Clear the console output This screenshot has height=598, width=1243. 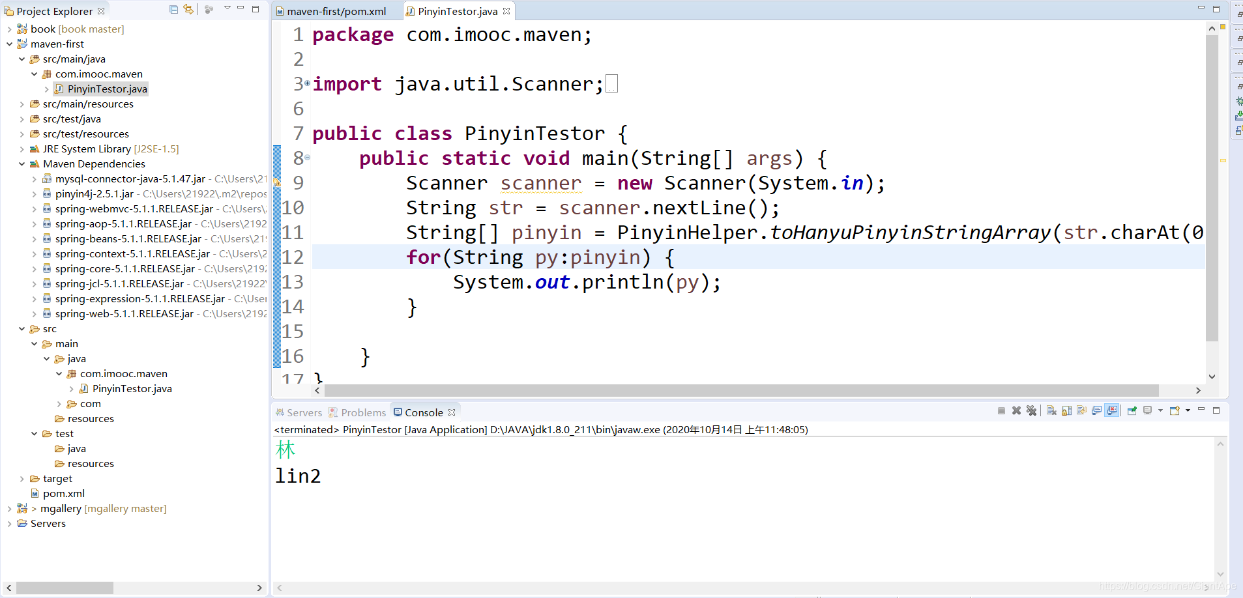coord(1051,410)
